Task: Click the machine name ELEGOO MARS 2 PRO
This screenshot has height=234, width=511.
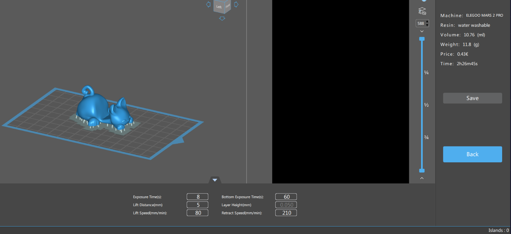Action: pos(484,16)
